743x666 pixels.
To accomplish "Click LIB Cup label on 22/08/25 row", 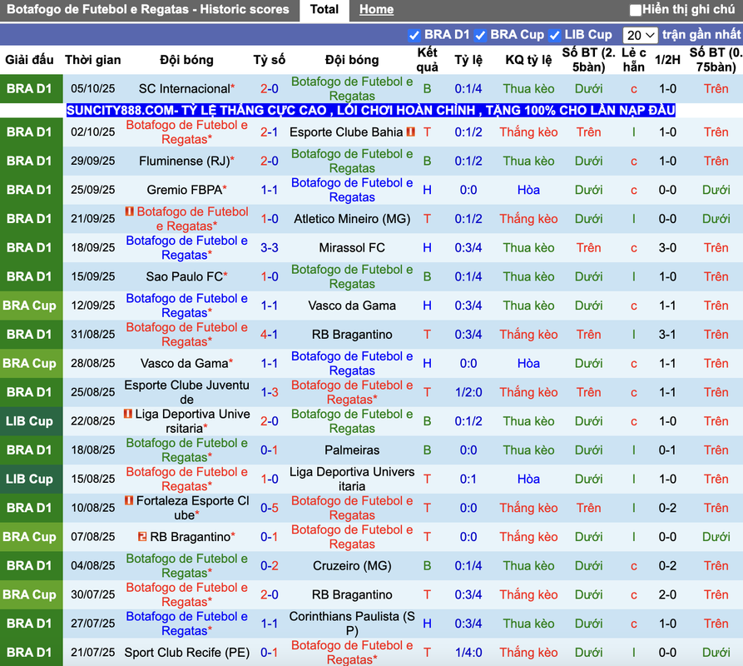I will pos(29,421).
